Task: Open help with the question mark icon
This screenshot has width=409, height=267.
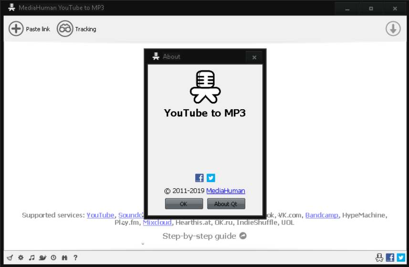Action: [x=75, y=257]
